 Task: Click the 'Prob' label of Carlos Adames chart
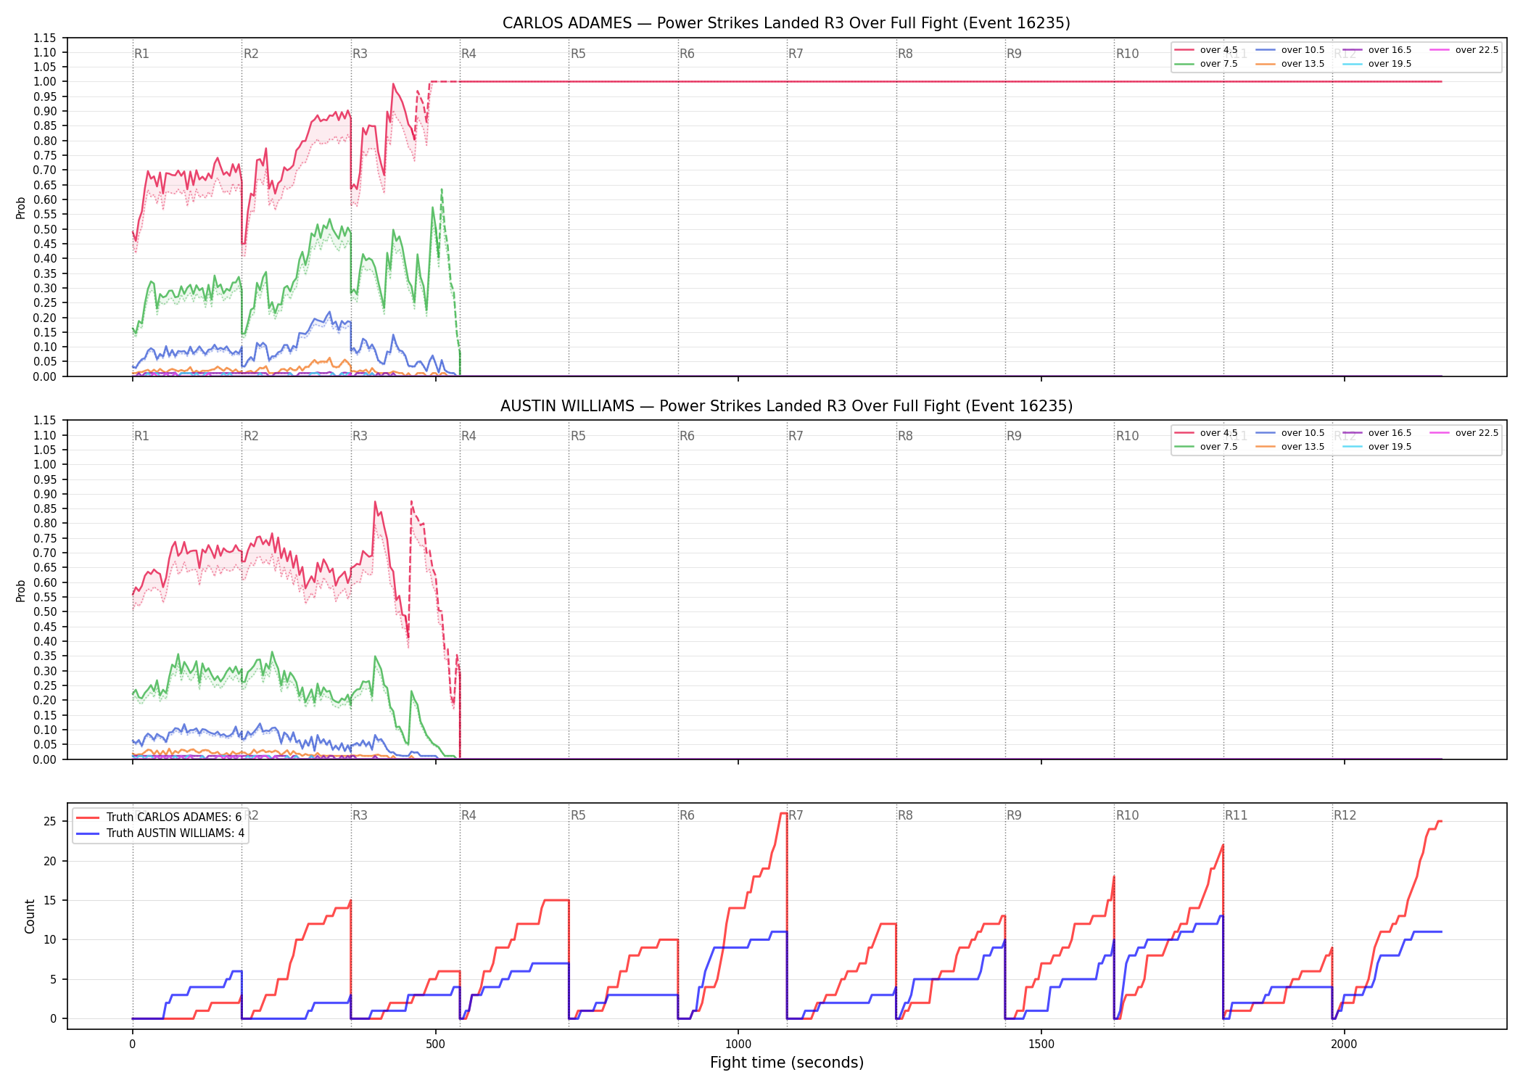20,207
